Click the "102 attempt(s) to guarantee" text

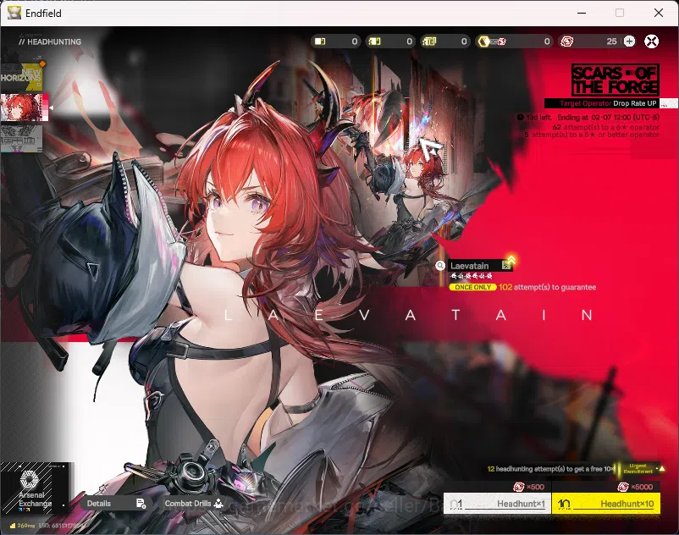tap(548, 287)
